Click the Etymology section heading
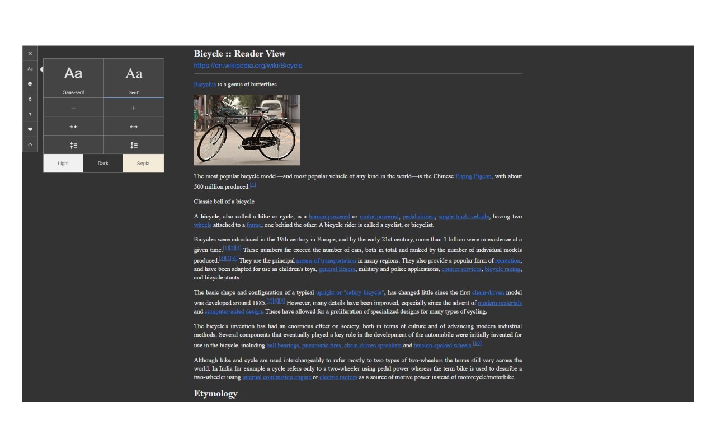This screenshot has width=716, height=448. (x=216, y=394)
